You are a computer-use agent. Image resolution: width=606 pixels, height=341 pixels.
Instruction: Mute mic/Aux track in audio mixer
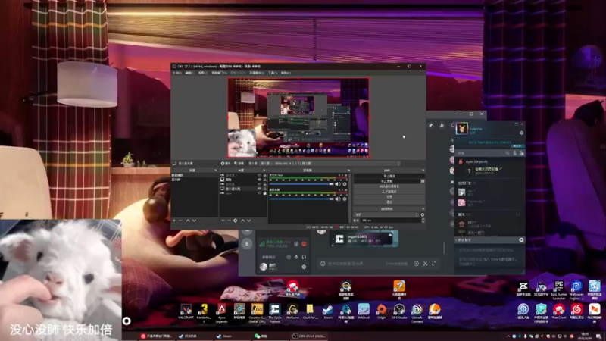tap(338, 184)
